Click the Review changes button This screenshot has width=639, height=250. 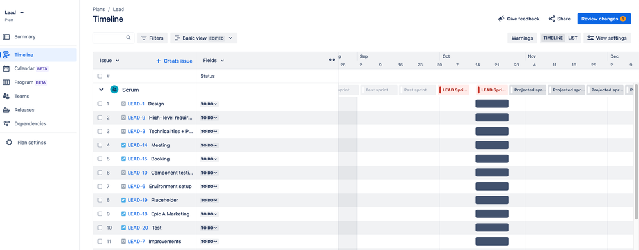point(604,19)
